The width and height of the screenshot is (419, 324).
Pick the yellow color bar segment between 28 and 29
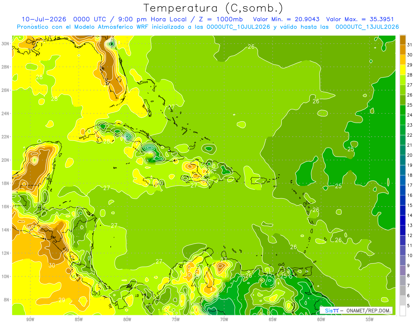(x=403, y=70)
